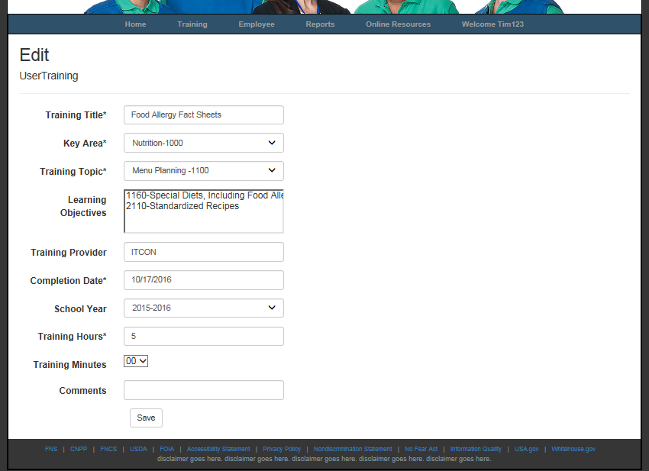Open the Online Resources menu

[x=398, y=24]
